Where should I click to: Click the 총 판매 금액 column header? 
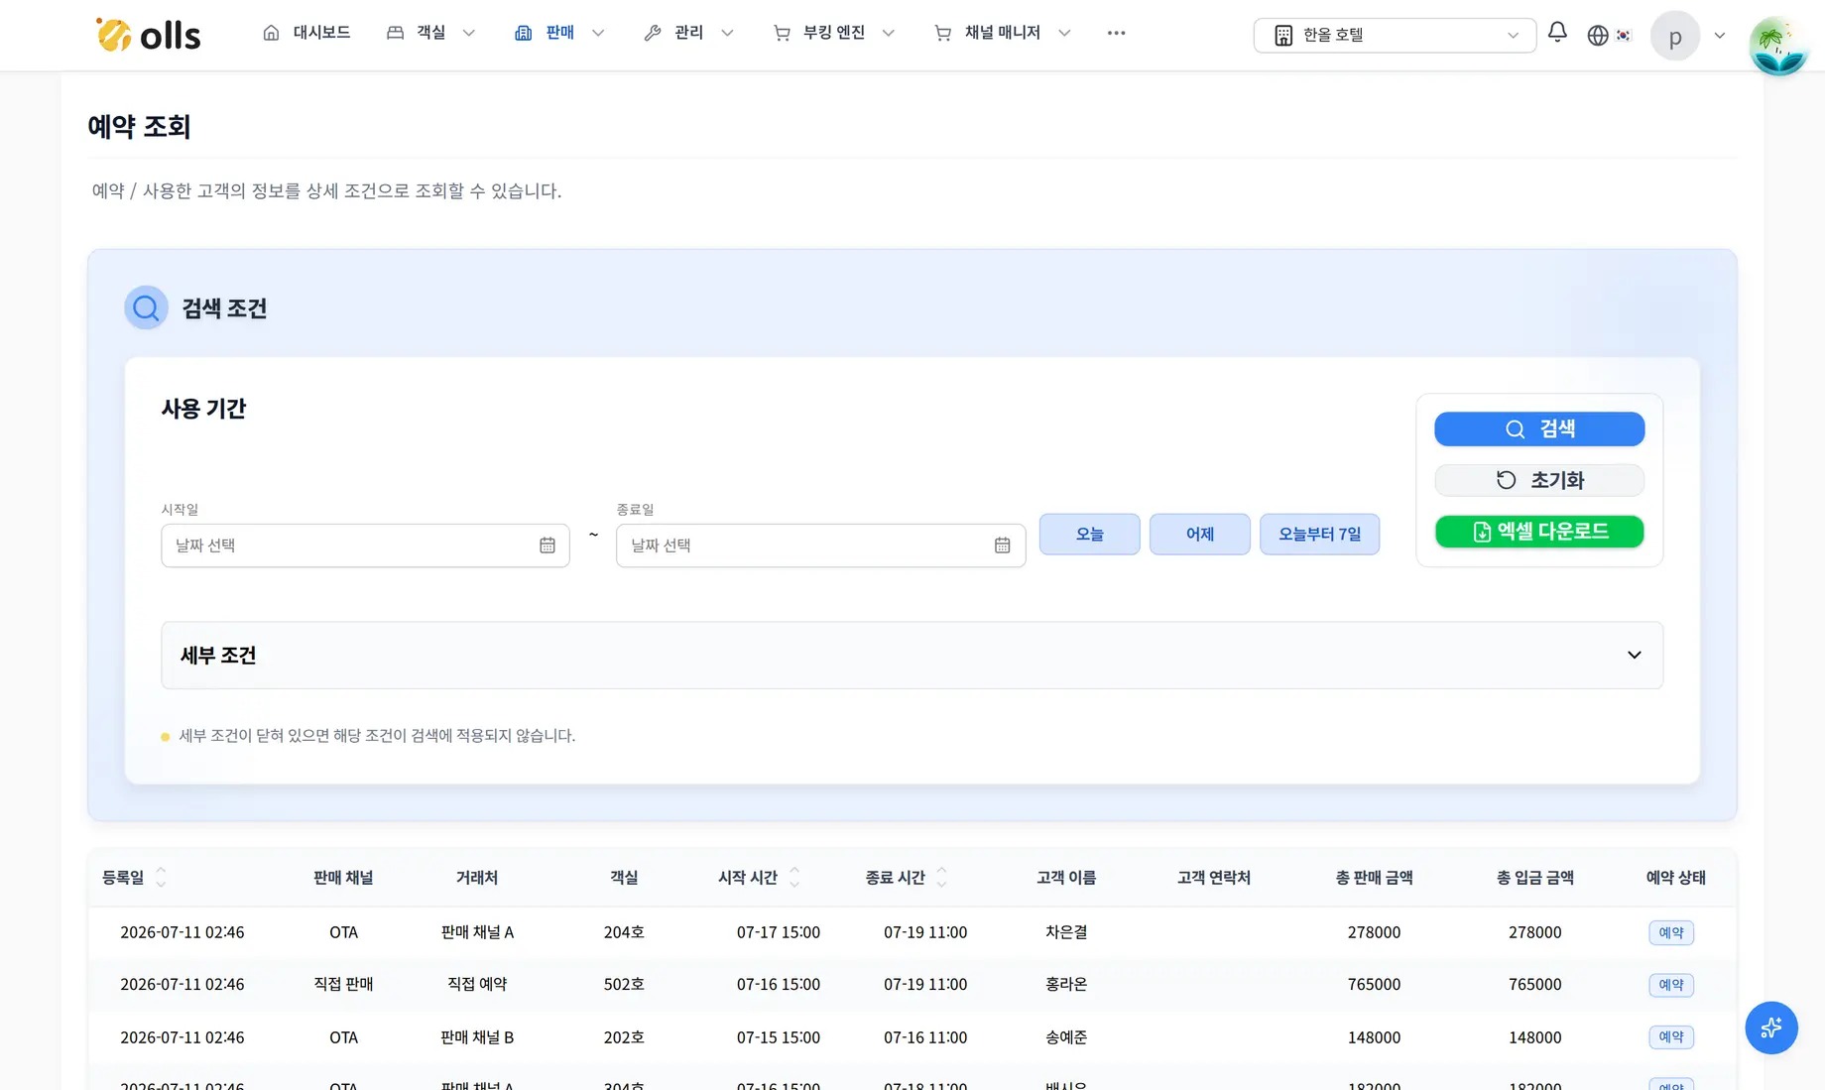[1374, 878]
